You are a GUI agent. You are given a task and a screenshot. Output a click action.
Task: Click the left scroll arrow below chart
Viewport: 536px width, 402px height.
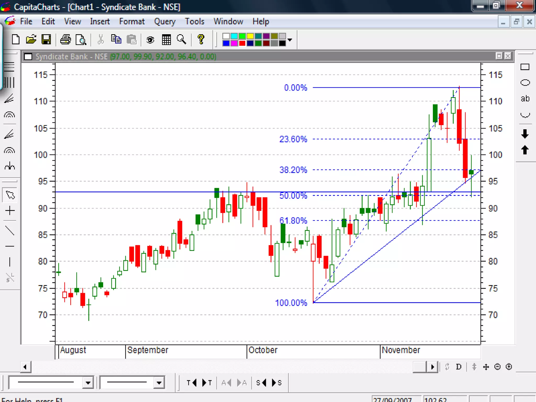25,367
